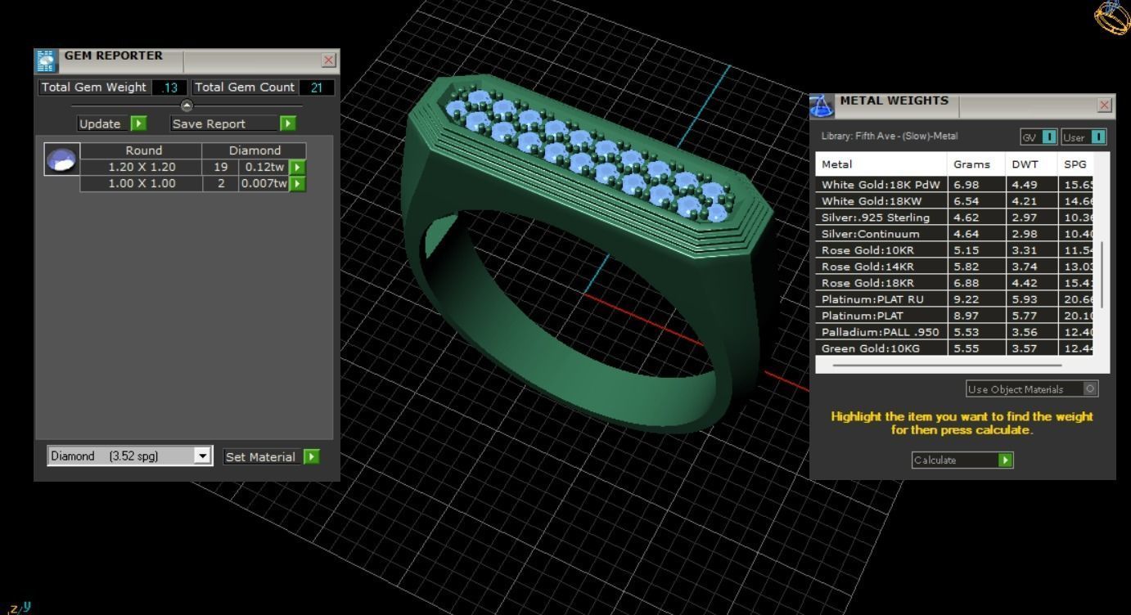Select Rose Gold:14KR row
The height and width of the screenshot is (615, 1131).
click(x=954, y=267)
